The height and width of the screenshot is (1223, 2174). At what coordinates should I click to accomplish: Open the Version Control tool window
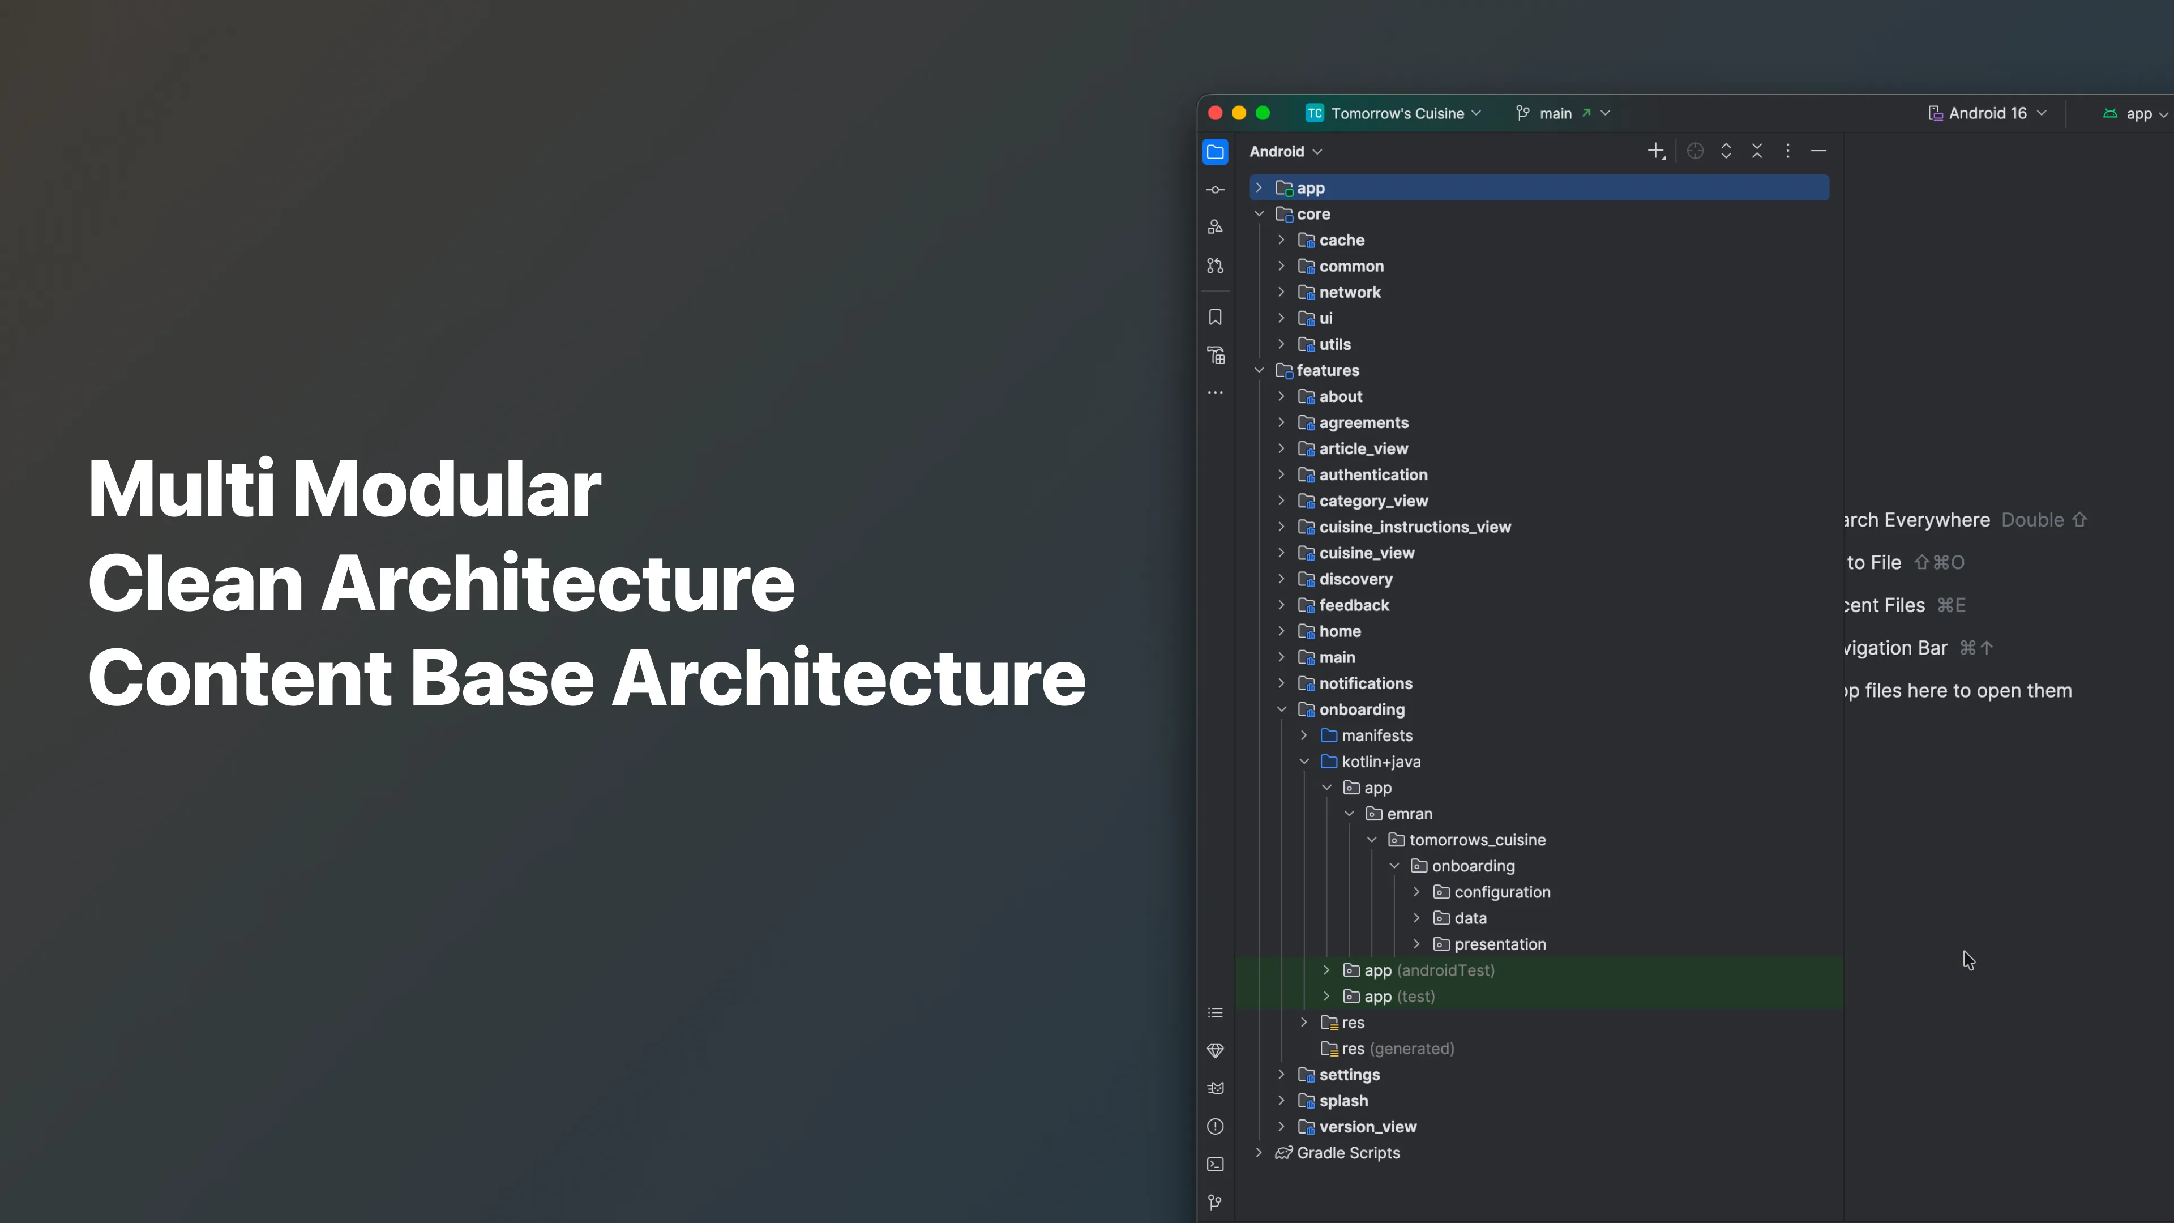[1216, 1201]
